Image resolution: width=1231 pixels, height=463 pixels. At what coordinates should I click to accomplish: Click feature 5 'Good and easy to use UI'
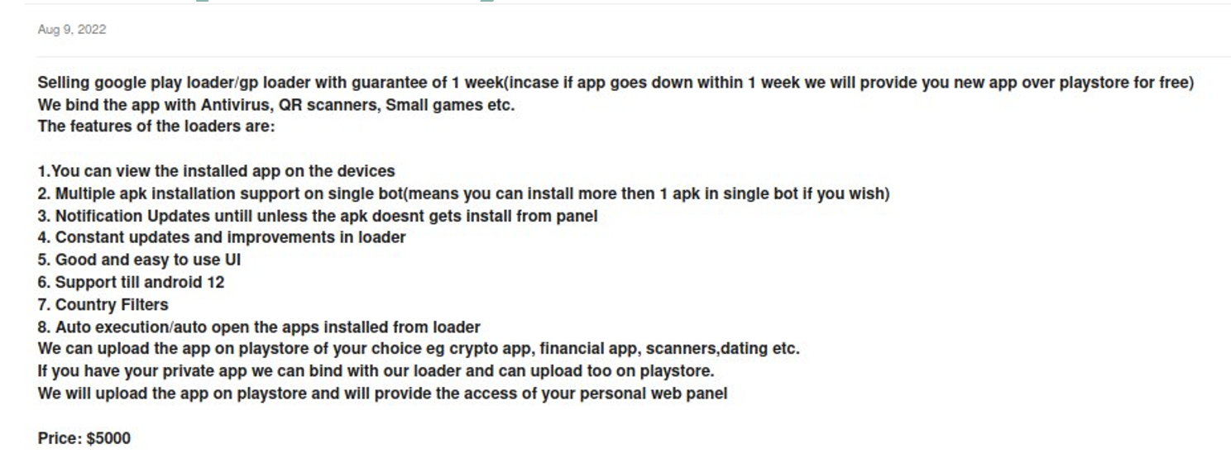pos(139,260)
